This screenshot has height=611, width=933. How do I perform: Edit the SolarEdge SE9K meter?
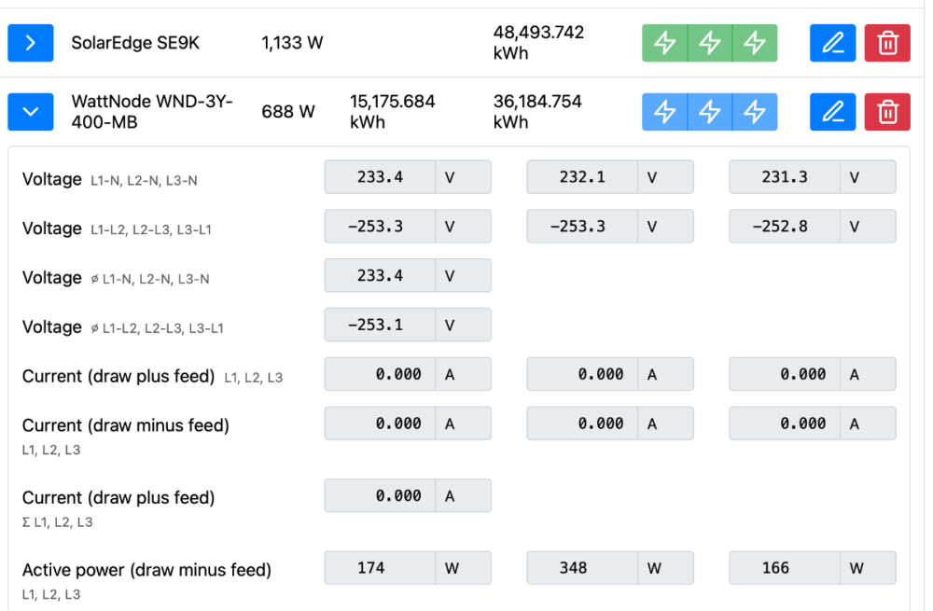coord(832,43)
